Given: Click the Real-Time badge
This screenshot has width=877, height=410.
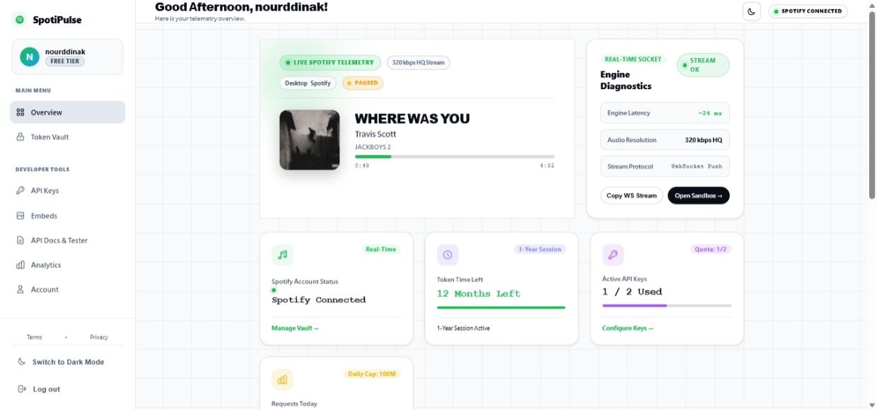Looking at the screenshot, I should pos(381,250).
